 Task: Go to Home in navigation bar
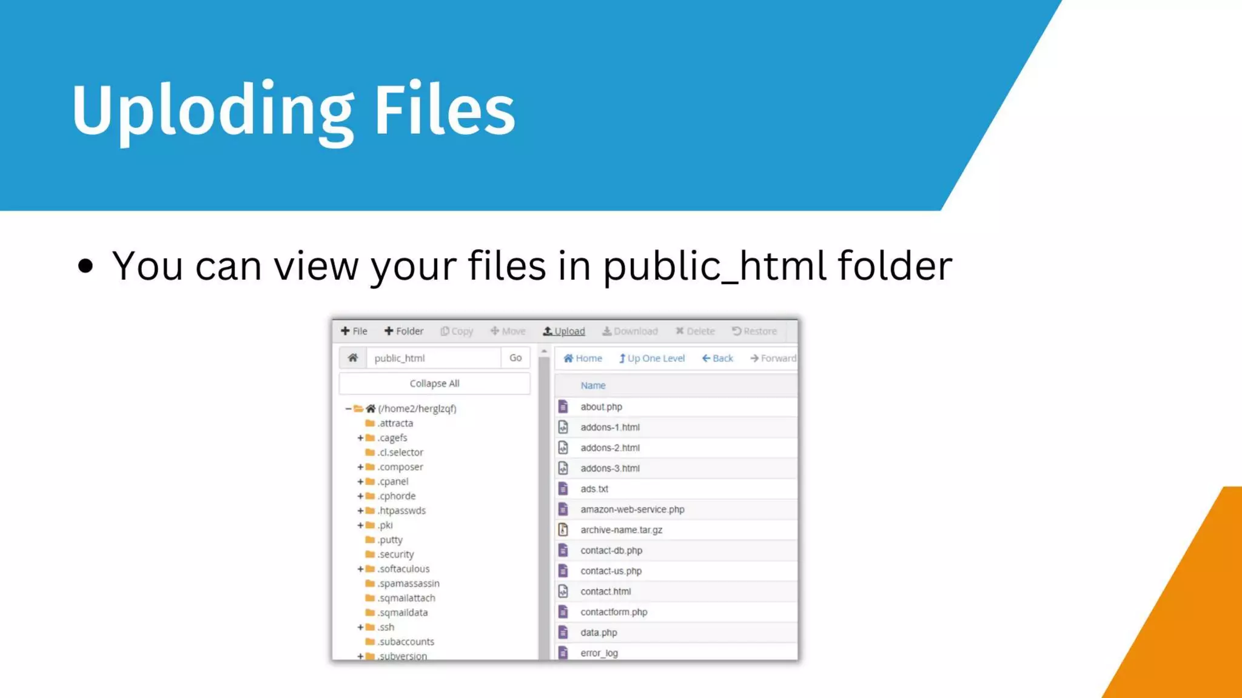point(583,358)
